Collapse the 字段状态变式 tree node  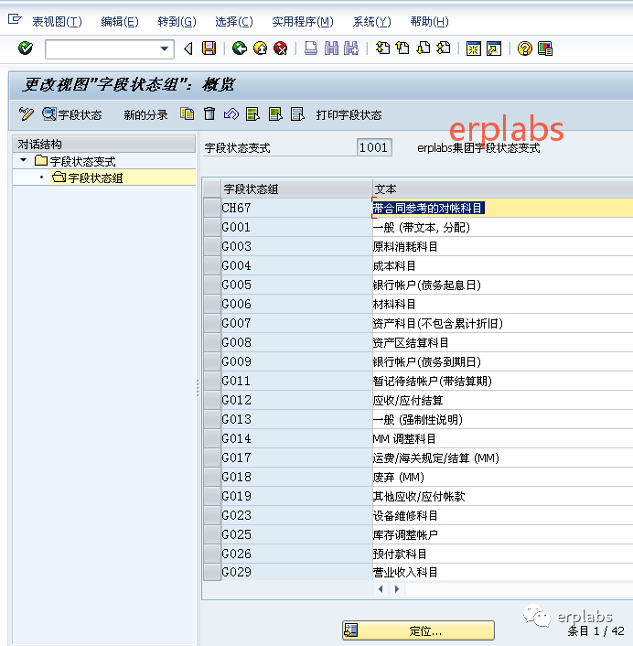(x=23, y=160)
